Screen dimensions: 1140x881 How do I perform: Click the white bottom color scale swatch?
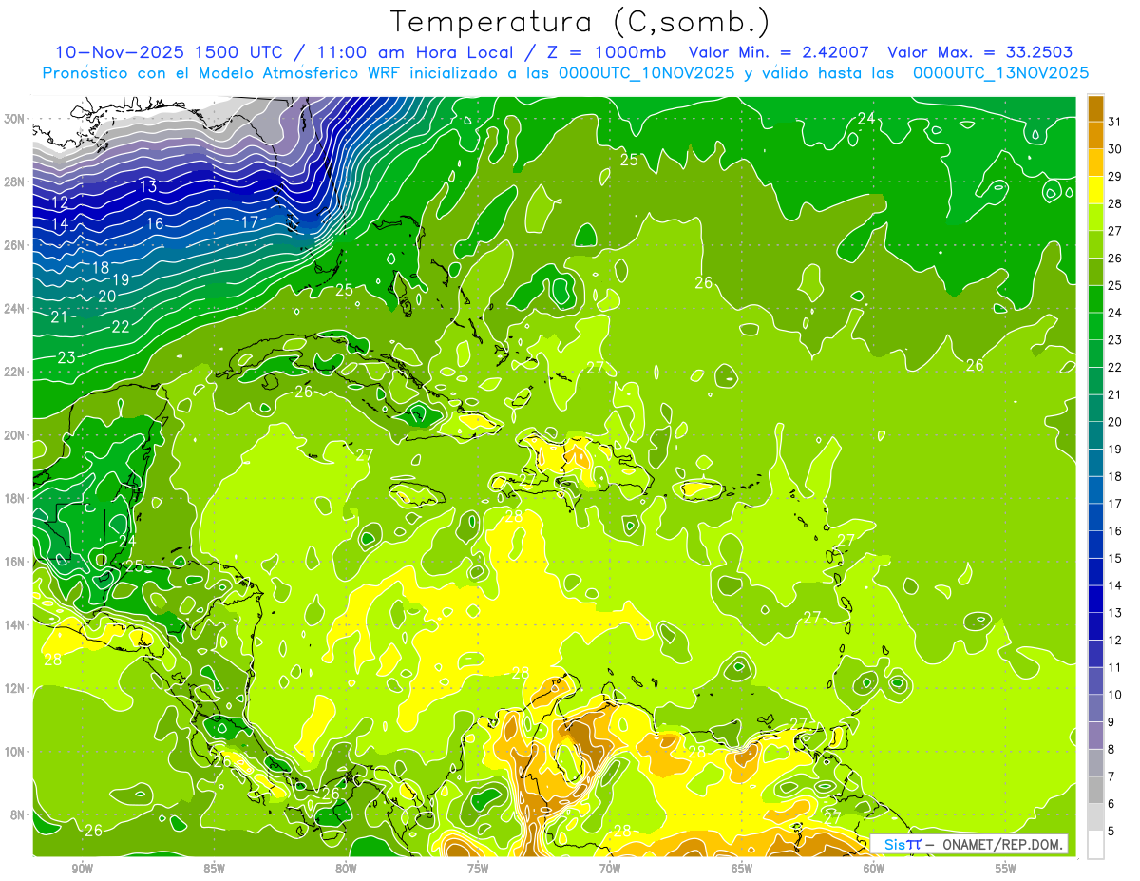point(1095,844)
